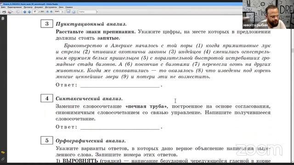Screen dimensions: 294x165
Task: Click the zoom percentage field showing 204%
Action: tap(57, 11)
